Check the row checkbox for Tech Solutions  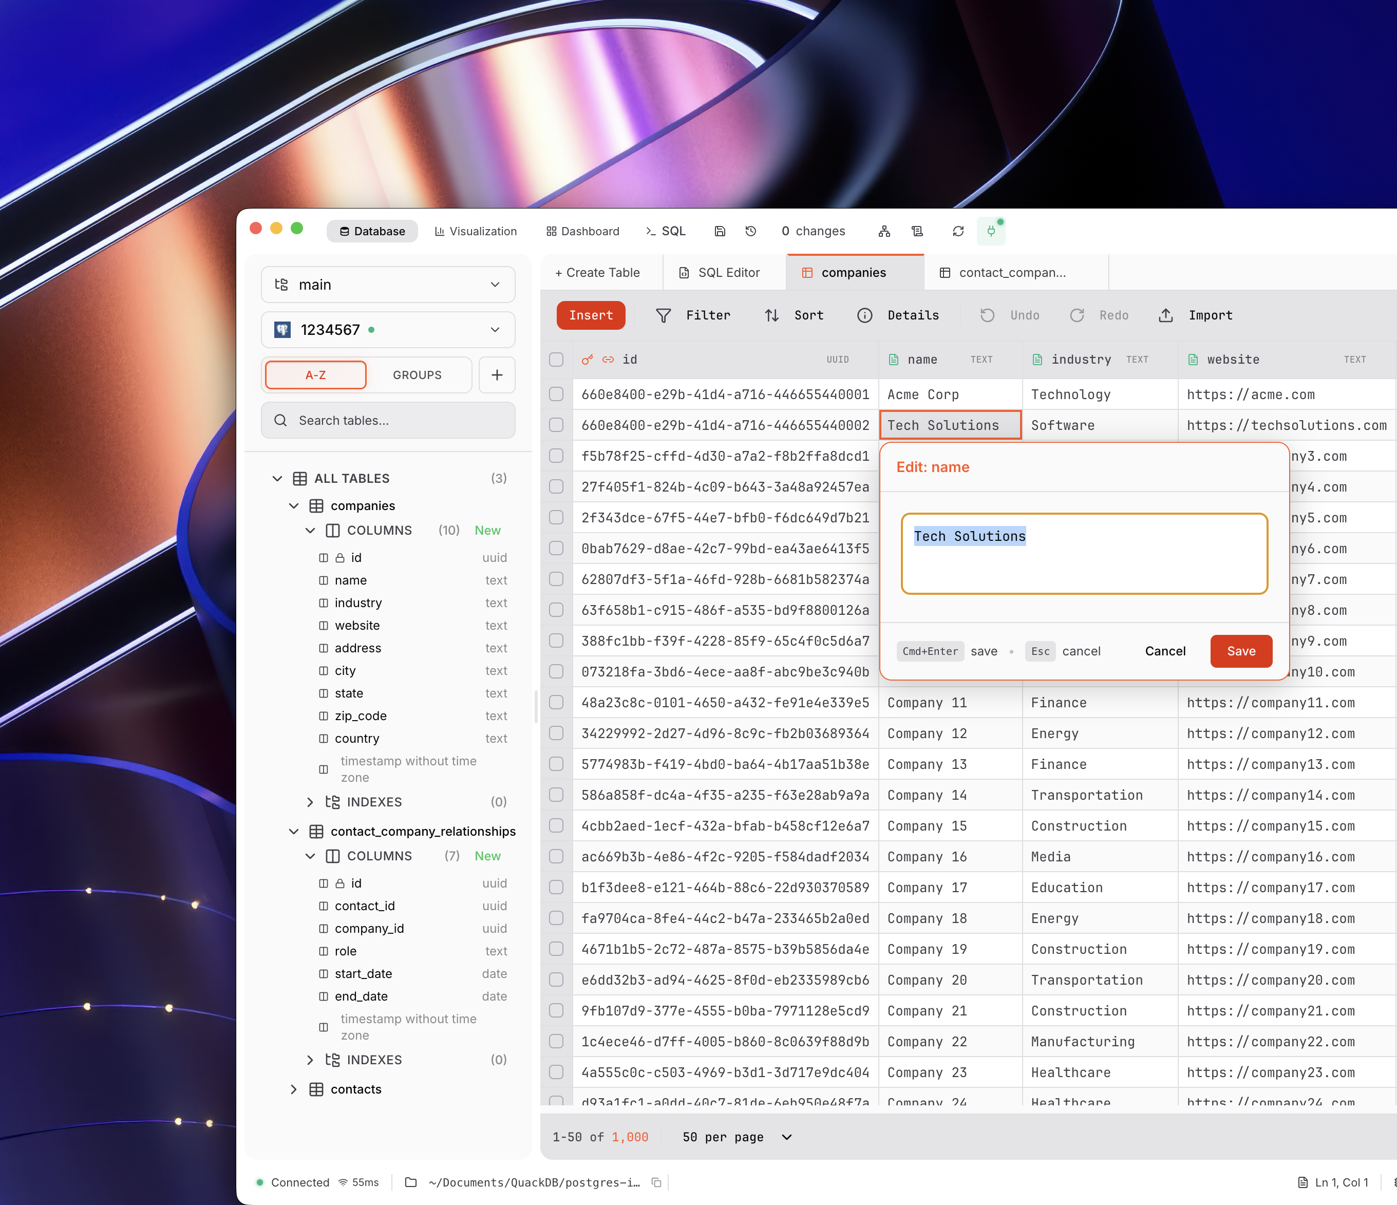(556, 425)
